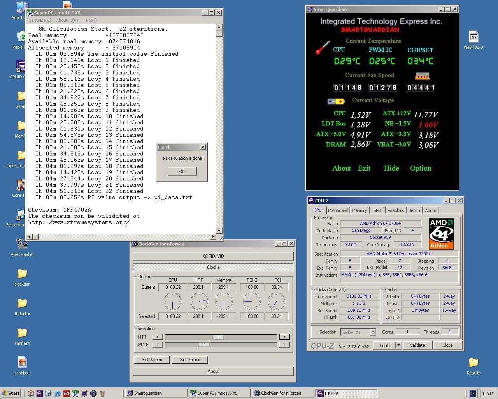Switch to the About tab in CPU-Z
The height and width of the screenshot is (399, 498).
pos(430,210)
